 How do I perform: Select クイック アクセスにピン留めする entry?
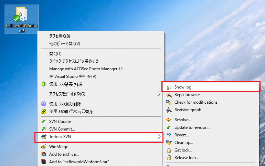click(x=74, y=61)
